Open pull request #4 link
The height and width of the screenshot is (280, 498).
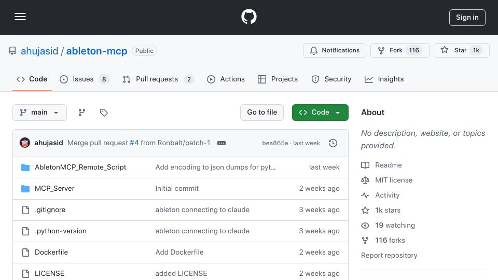tap(134, 143)
